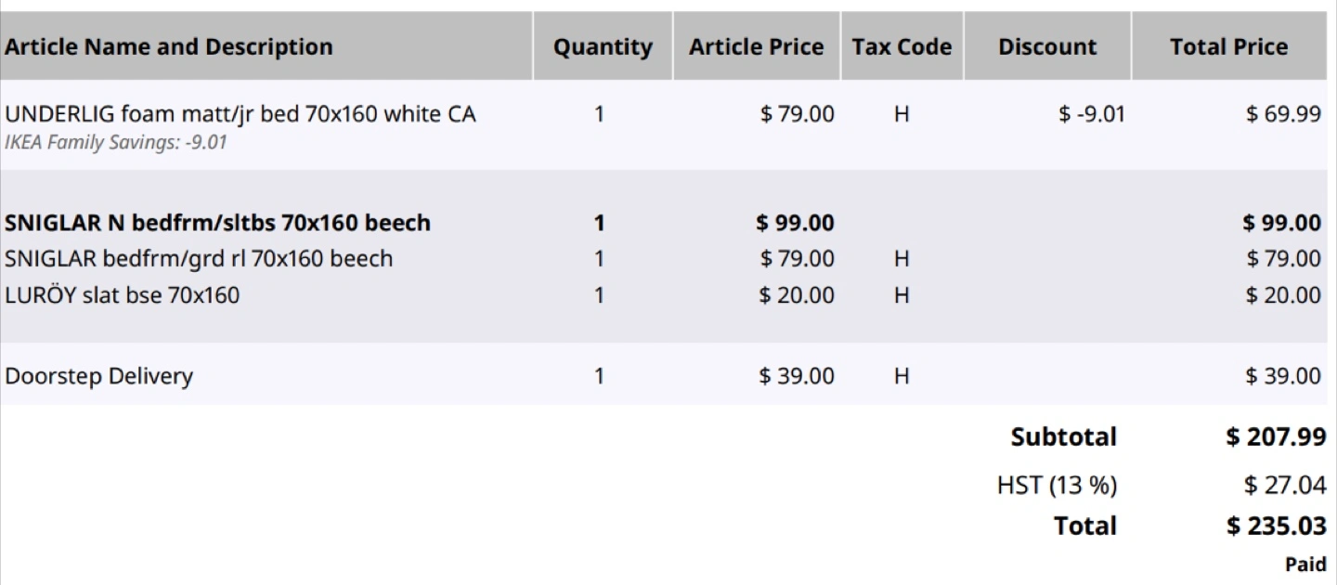
Task: Click the $ 39.00 Doorstep Delivery total
Action: pos(1283,376)
